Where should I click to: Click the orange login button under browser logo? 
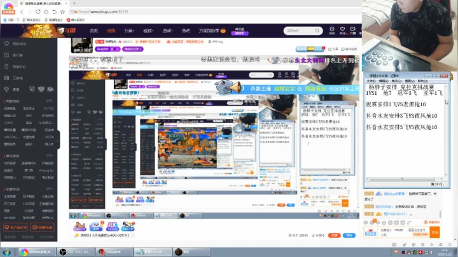(x=8, y=13)
